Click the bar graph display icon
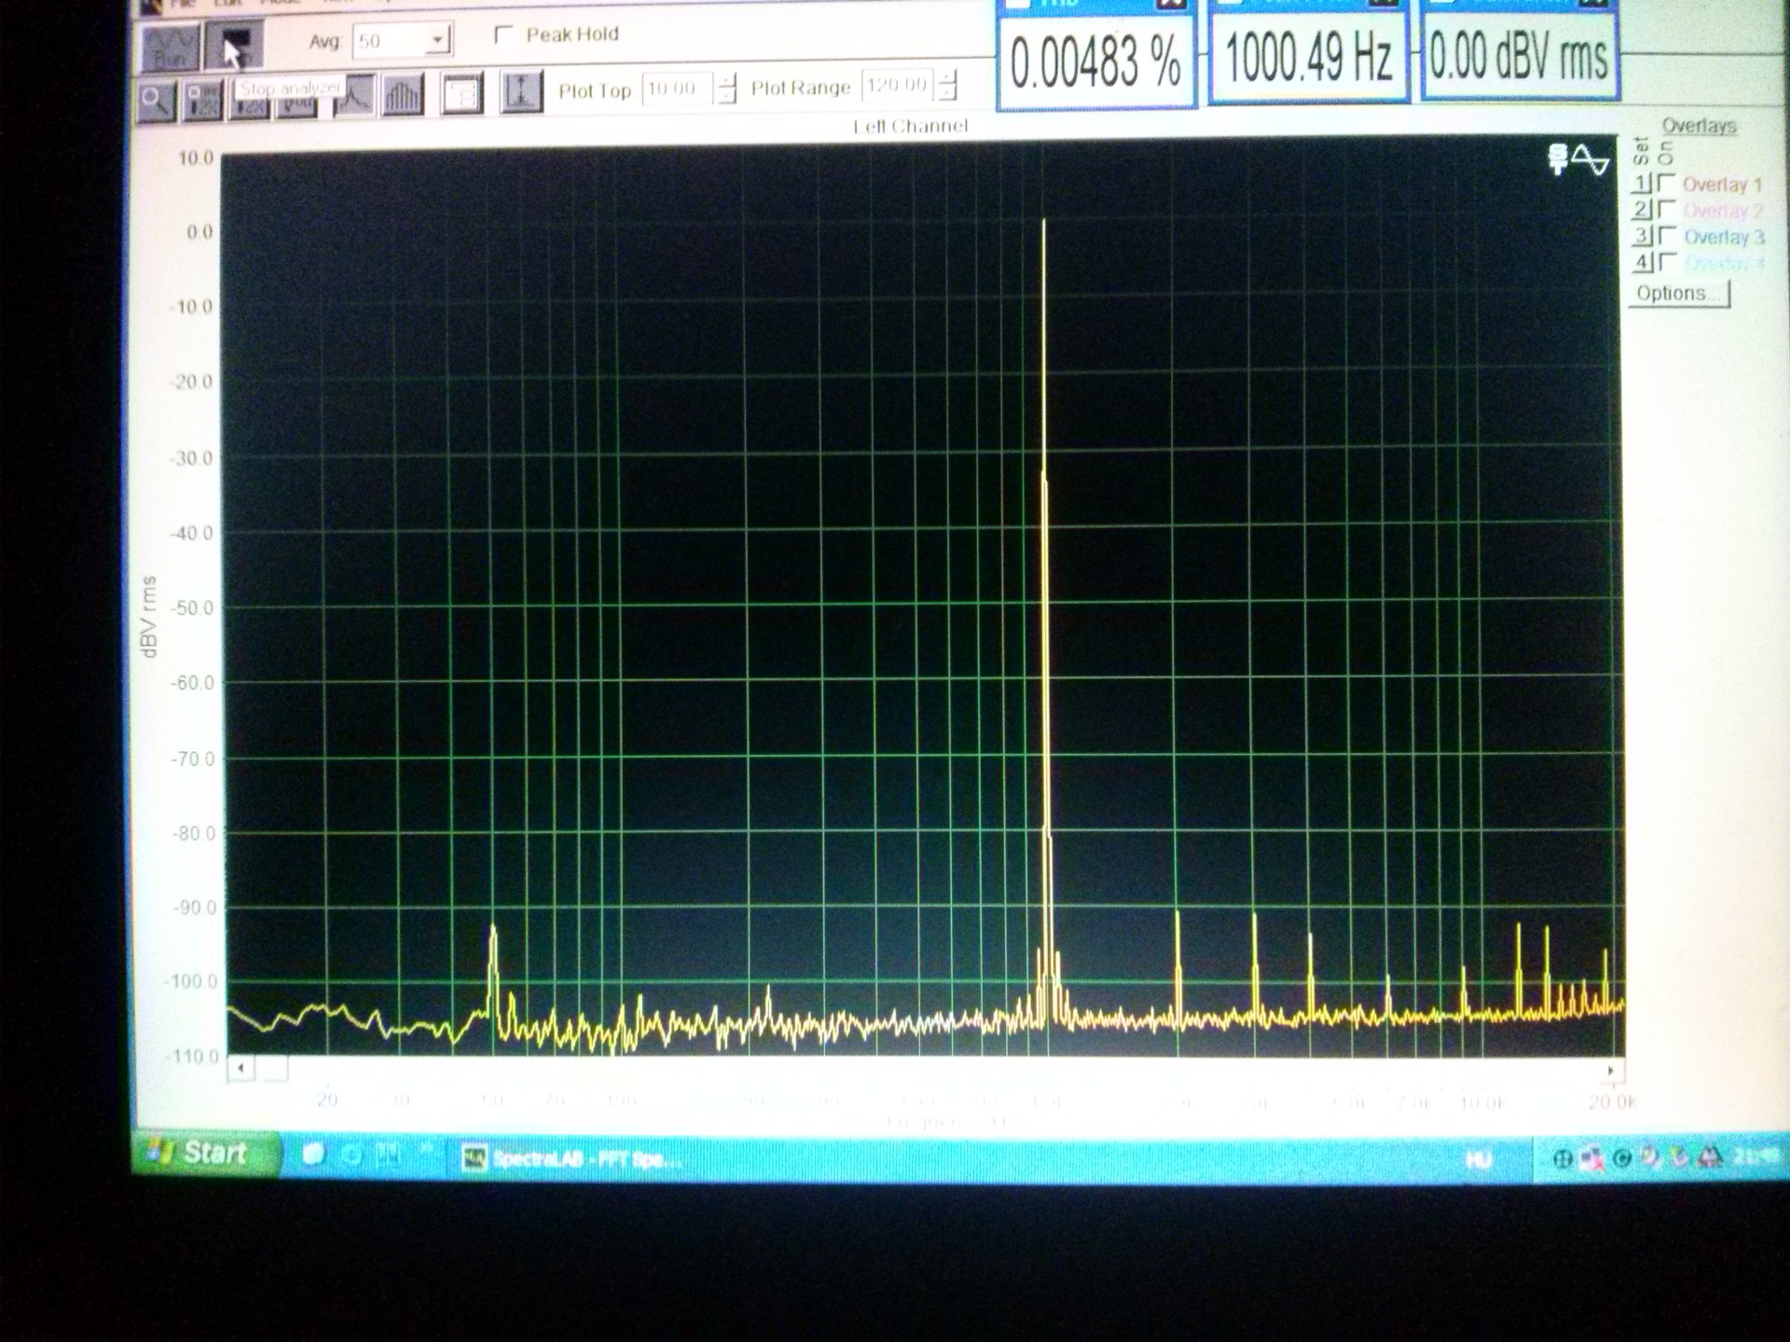The image size is (1790, 1342). point(403,96)
